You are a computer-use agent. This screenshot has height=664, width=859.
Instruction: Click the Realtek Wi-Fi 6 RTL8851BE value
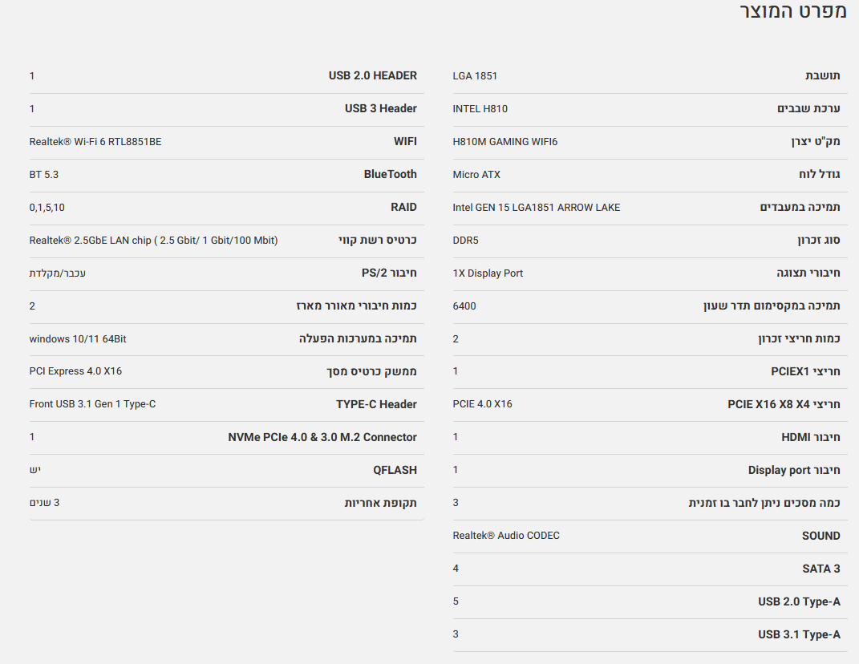(95, 142)
